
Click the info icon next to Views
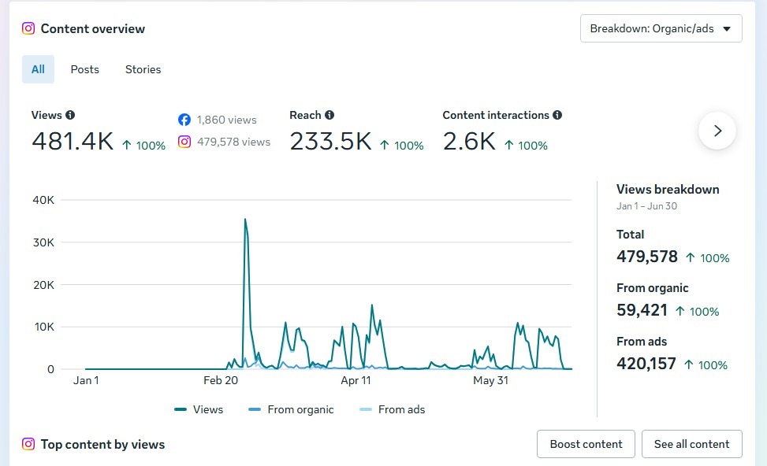tap(70, 115)
